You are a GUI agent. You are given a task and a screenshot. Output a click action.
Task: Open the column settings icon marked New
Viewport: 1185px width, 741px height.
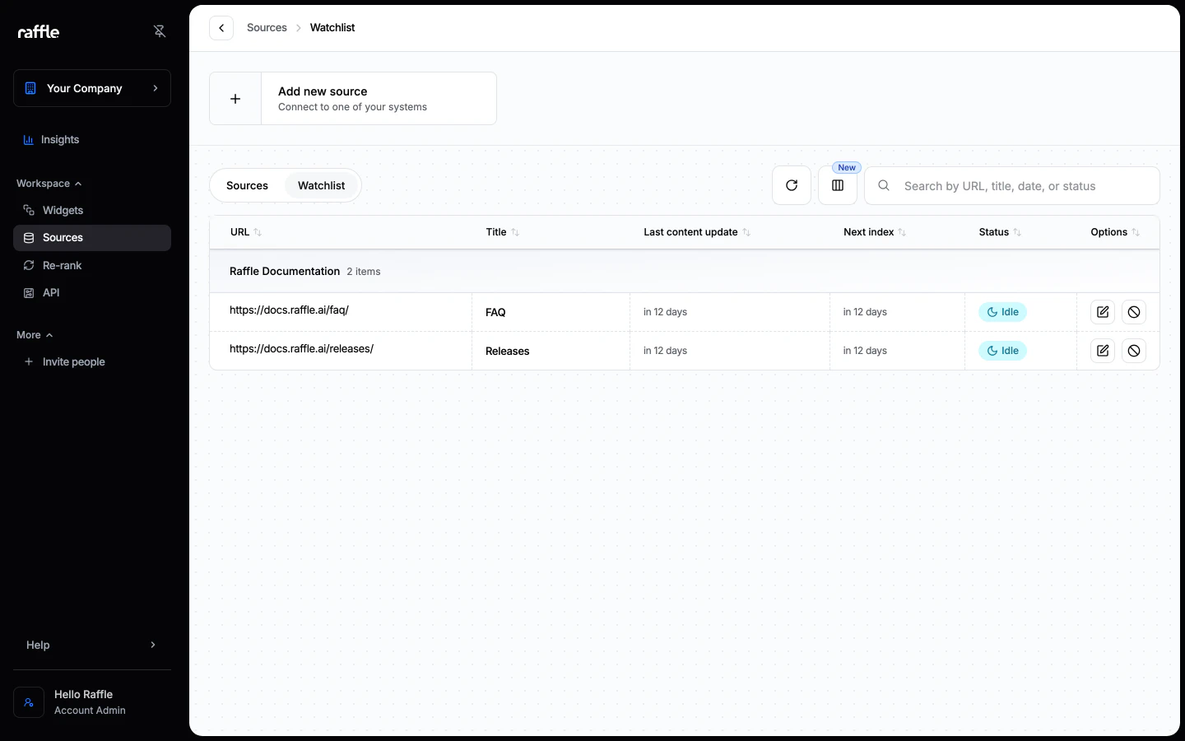(x=838, y=185)
